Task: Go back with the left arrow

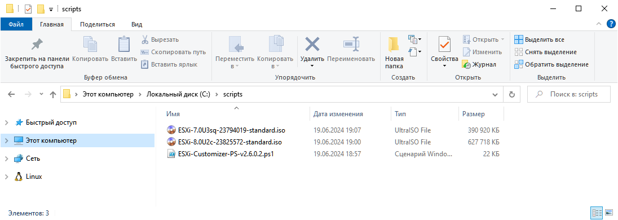Action: coord(11,95)
